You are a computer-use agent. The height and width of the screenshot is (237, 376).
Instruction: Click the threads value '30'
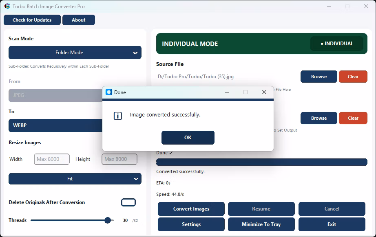pyautogui.click(x=125, y=220)
